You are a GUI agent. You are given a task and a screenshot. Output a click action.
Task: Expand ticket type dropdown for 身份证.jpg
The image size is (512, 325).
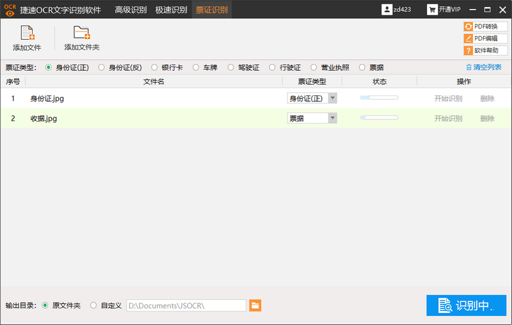pos(332,98)
